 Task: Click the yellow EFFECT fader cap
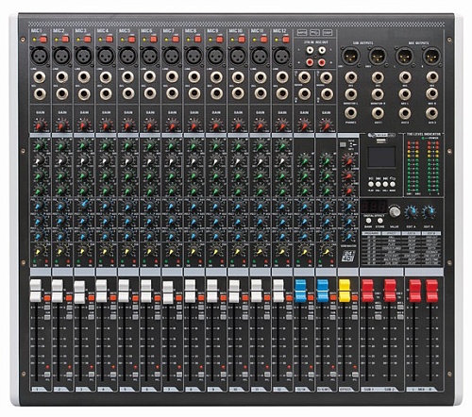[x=345, y=292]
